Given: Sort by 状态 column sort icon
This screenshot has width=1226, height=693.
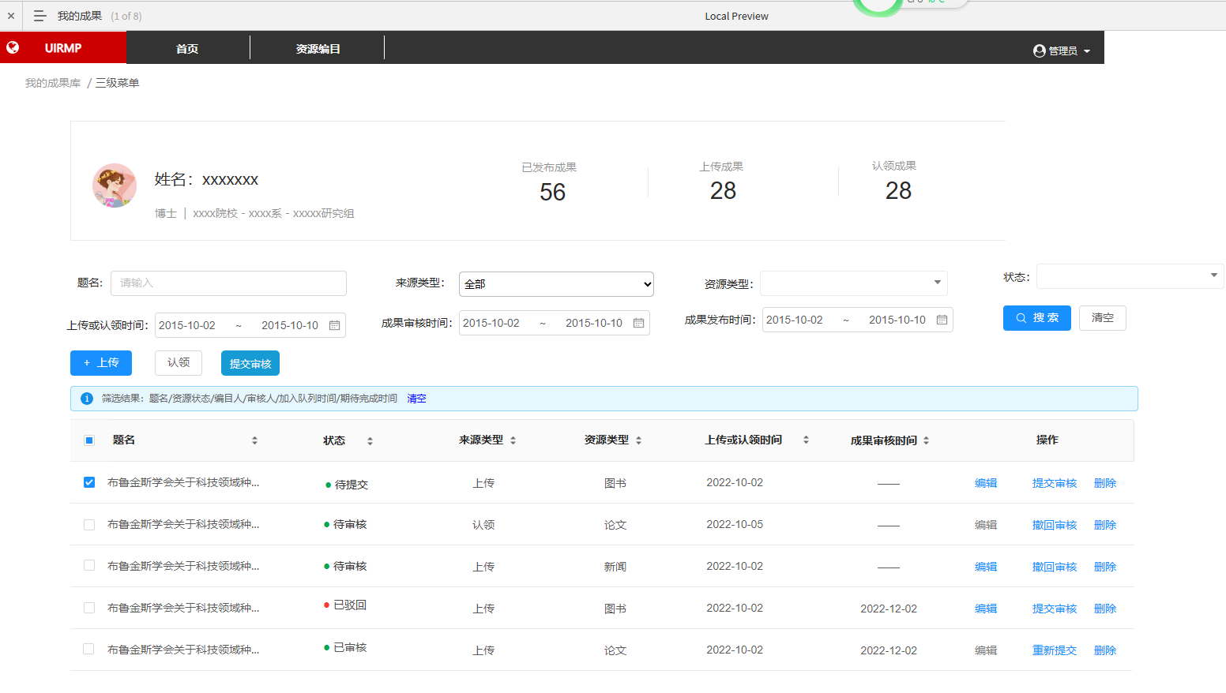Looking at the screenshot, I should (x=370, y=441).
